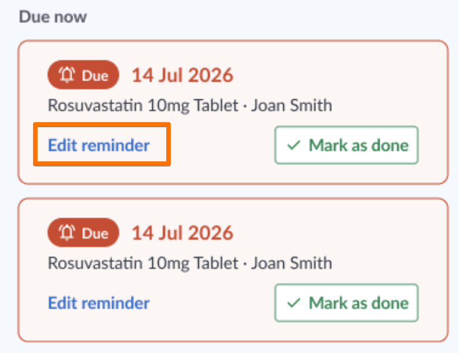
Task: Click the checkmark icon in second Mark as done
Action: [x=294, y=303]
